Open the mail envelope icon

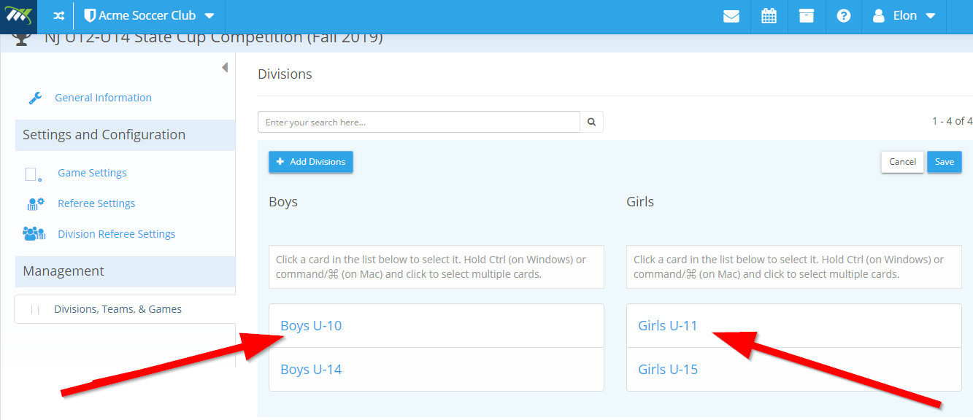[x=731, y=16]
